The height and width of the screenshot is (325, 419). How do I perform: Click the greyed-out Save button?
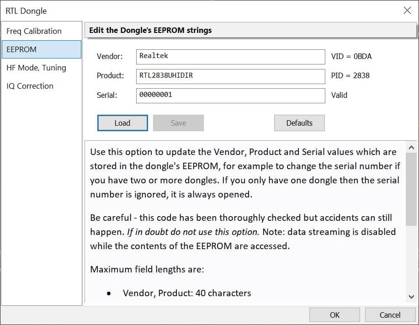click(178, 123)
